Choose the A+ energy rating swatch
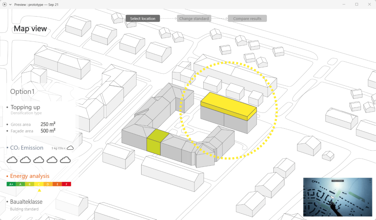The height and width of the screenshot is (220, 376). (x=11, y=184)
